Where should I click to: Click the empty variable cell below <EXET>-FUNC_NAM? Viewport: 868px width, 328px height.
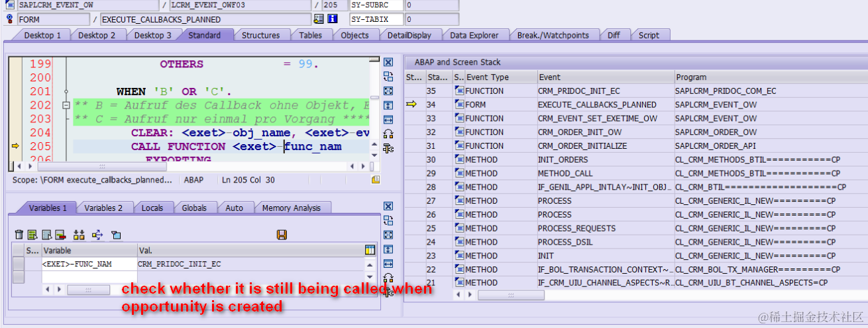[88, 277]
